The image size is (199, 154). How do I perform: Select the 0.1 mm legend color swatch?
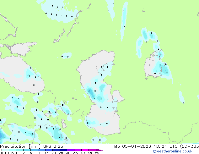coord(5,150)
